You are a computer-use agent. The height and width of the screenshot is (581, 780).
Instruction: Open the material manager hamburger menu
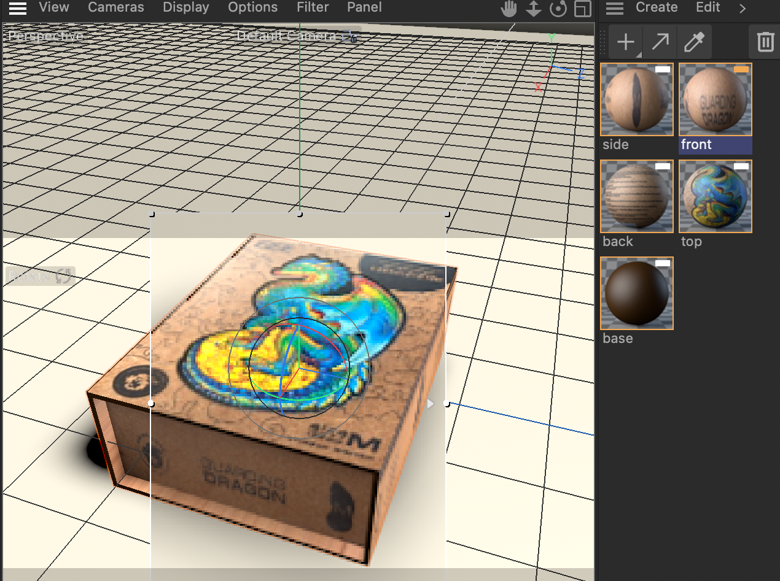click(614, 9)
